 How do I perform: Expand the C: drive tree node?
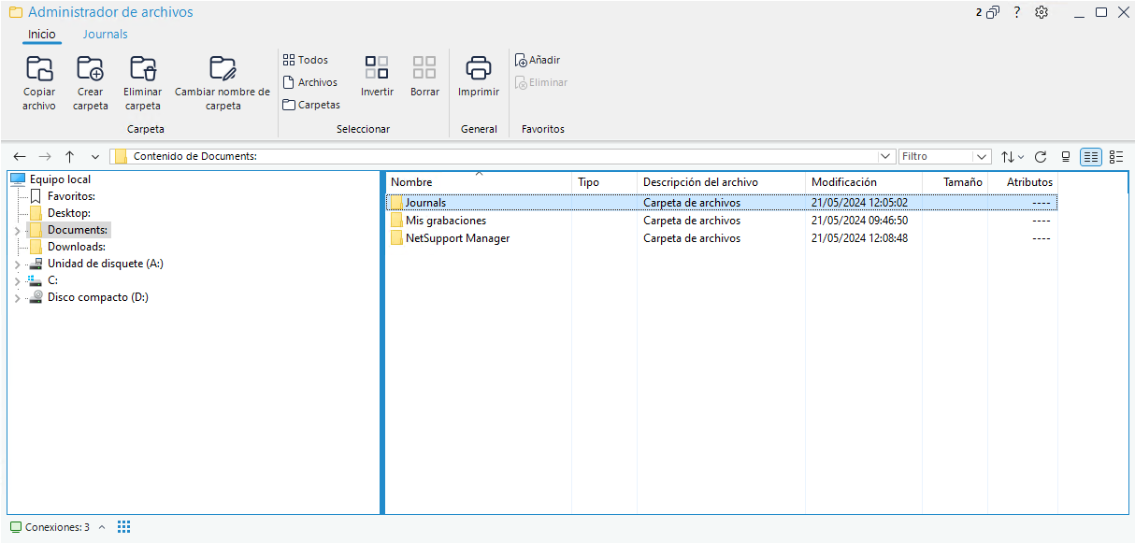(x=17, y=281)
